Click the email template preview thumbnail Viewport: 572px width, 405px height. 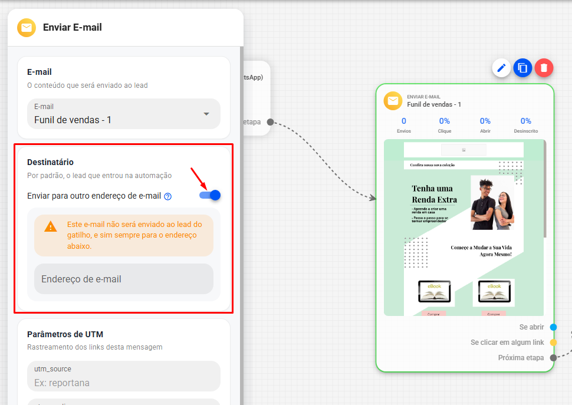click(x=463, y=228)
